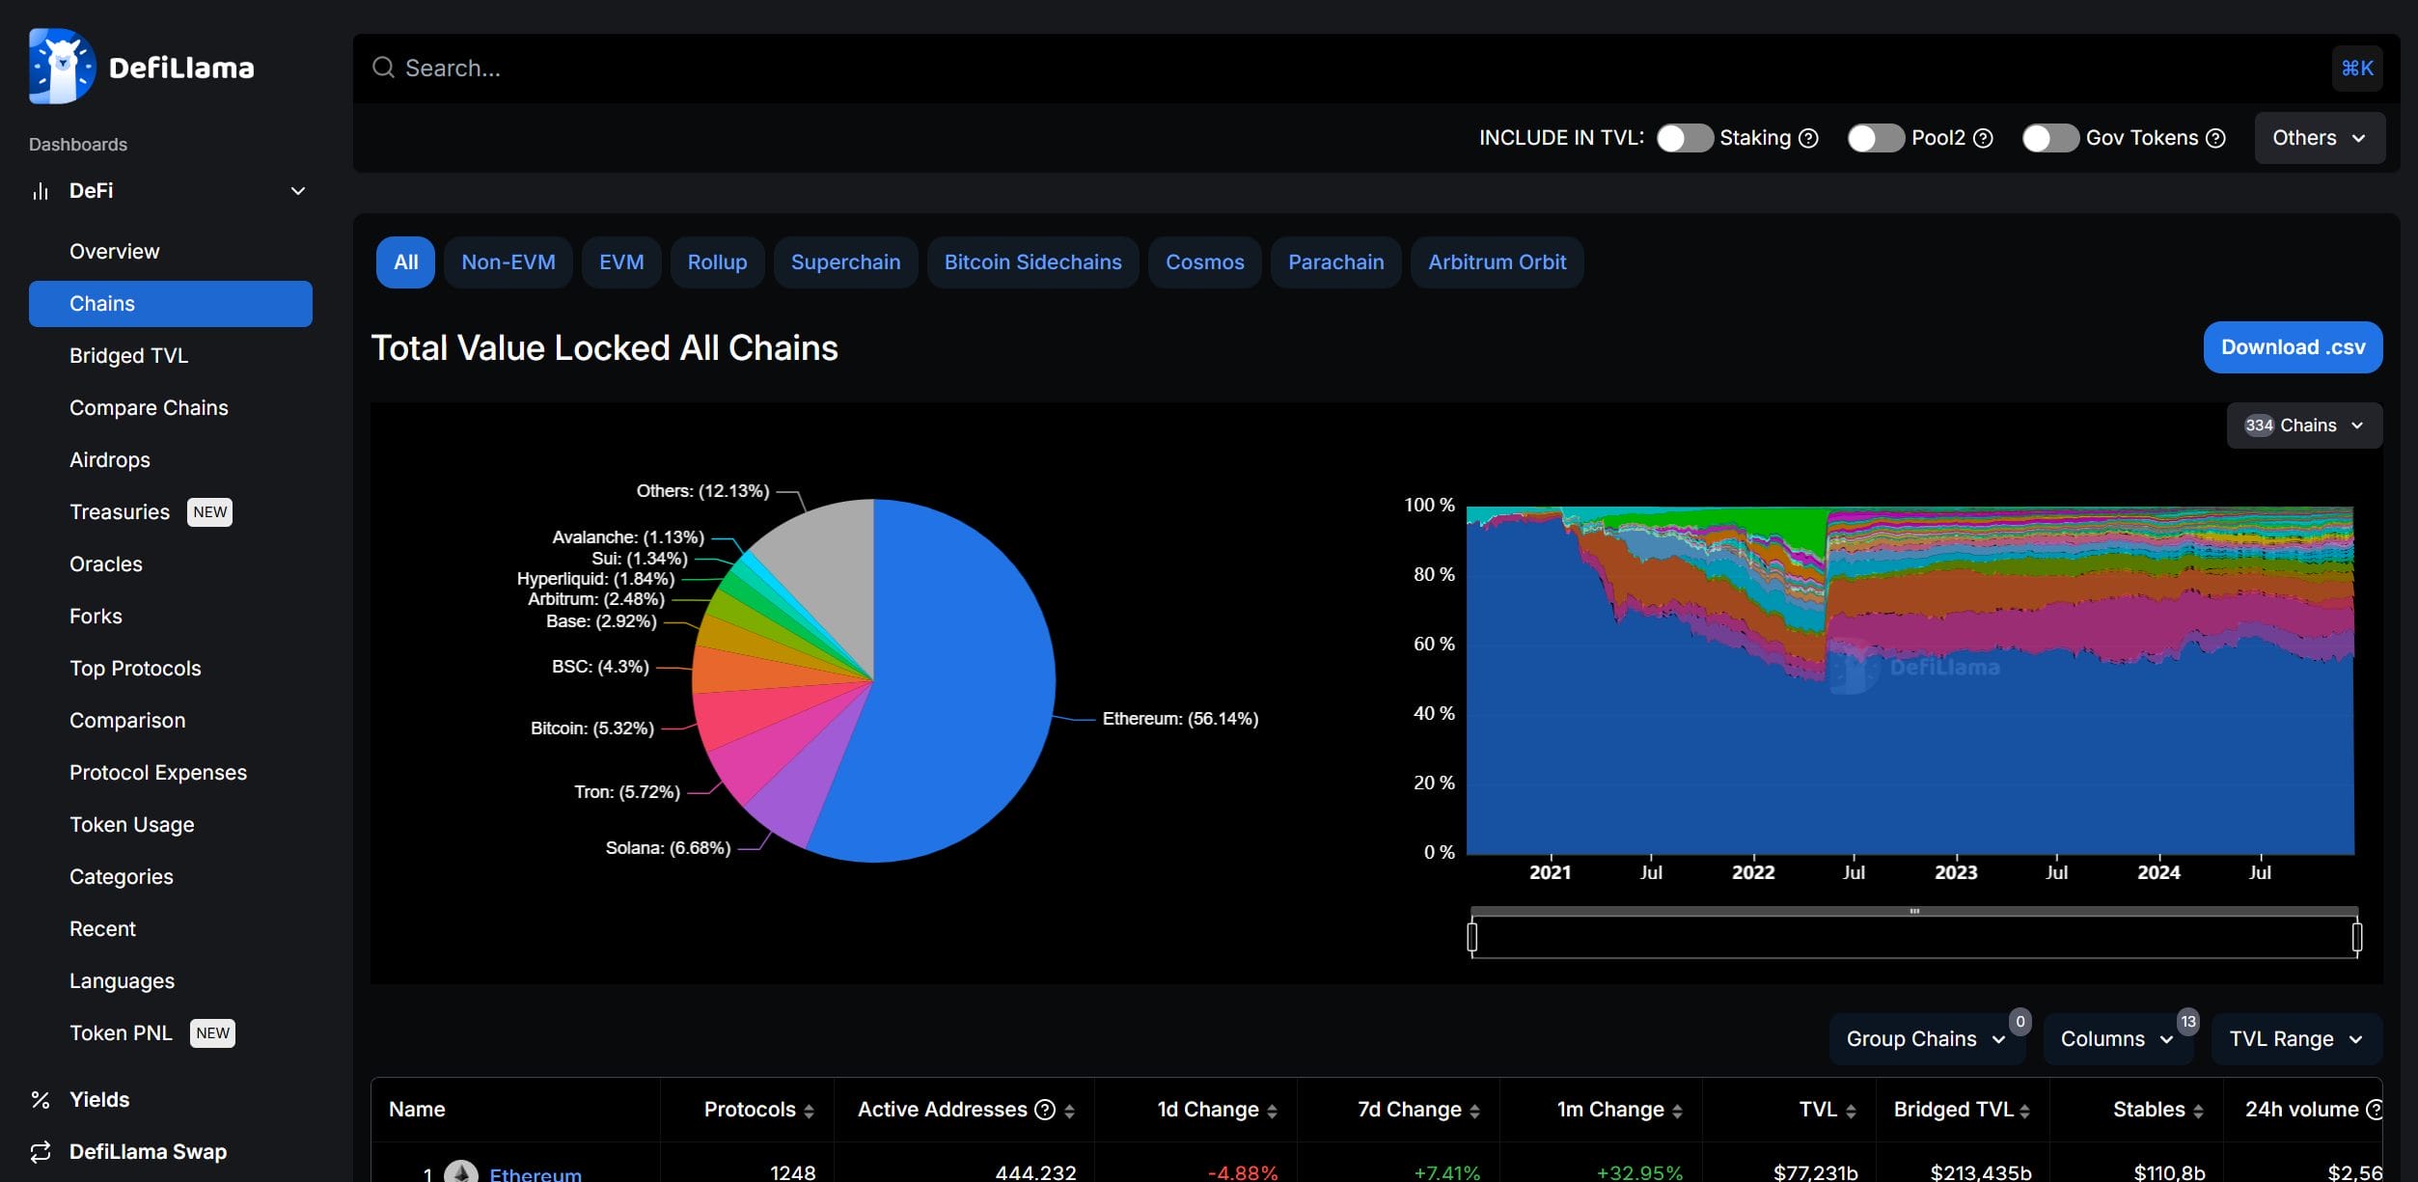Viewport: 2418px width, 1182px height.
Task: Open the Overview page
Action: (x=115, y=252)
